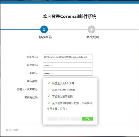This screenshot has width=139, height=137.
Task: Click the third gray strength bar segment
Action: click(76, 119)
